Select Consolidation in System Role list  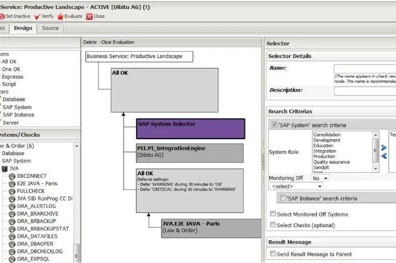coord(327,135)
